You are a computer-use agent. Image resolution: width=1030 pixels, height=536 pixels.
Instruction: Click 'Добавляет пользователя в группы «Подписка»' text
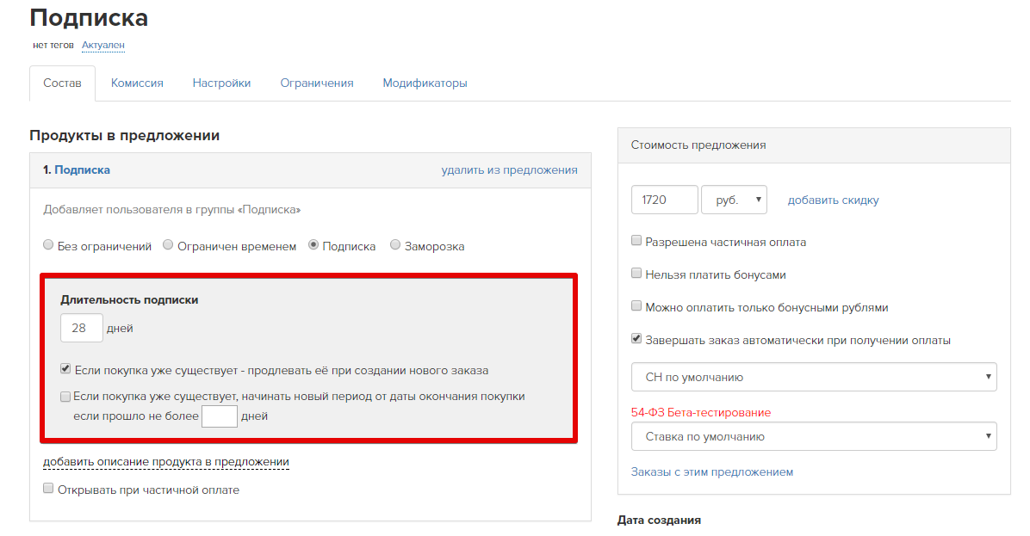[x=172, y=210]
